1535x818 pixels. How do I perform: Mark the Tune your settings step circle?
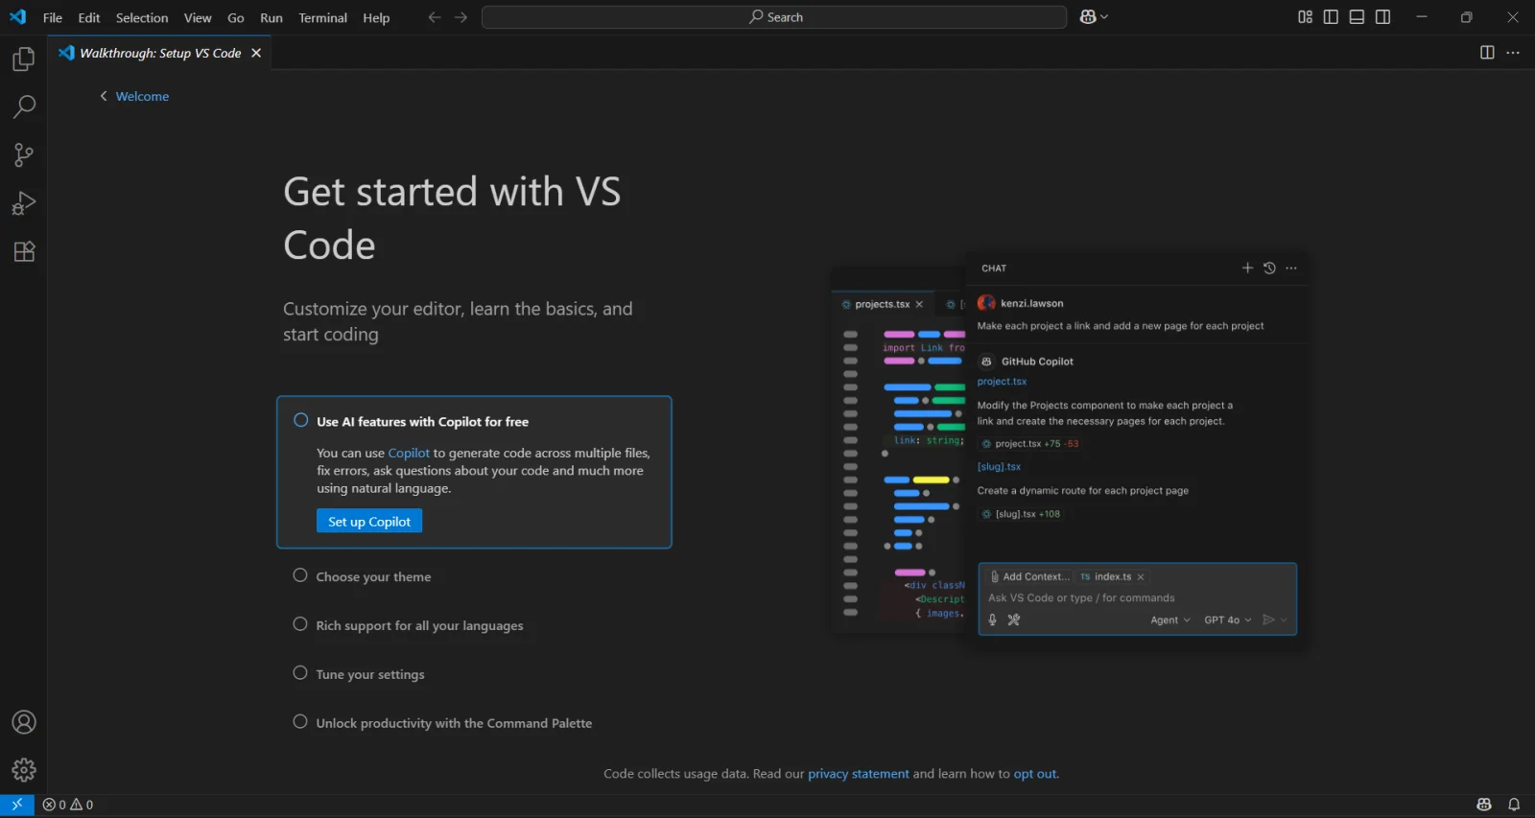click(x=300, y=673)
